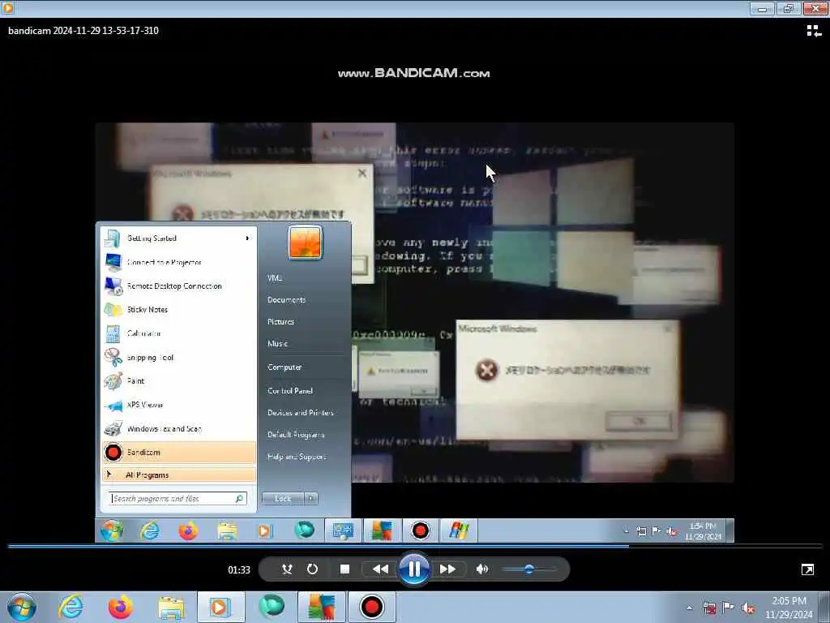Stop the video playback
The image size is (830, 623).
click(x=344, y=569)
